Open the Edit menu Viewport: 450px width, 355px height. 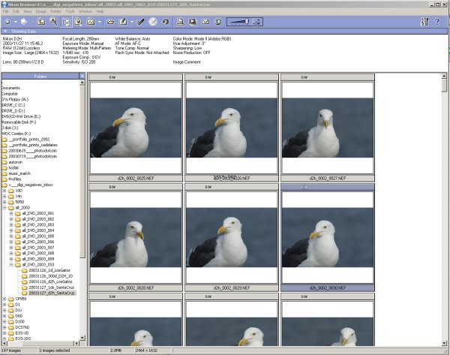pos(16,11)
